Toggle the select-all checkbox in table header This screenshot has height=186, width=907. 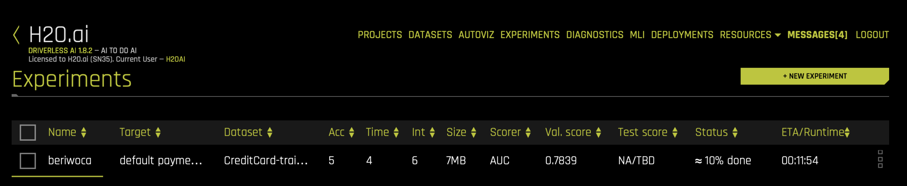tap(28, 132)
